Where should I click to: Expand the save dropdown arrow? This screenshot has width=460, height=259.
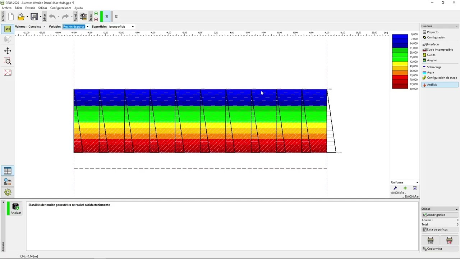40,17
